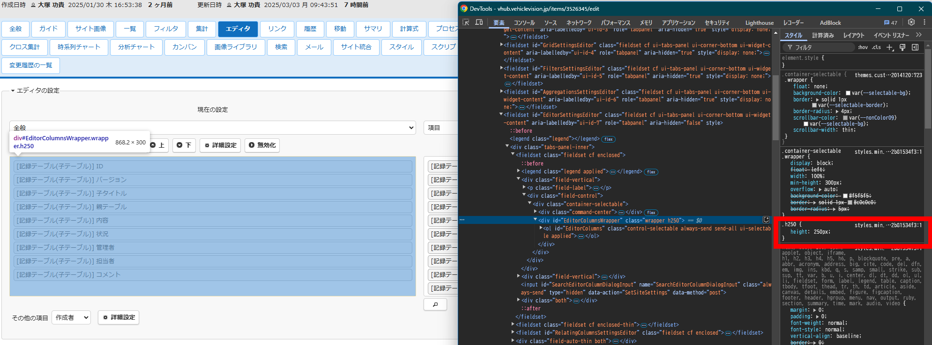Viewport: 932px width, 345px height.
Task: Toggle the :hov element state panel
Action: 863,47
